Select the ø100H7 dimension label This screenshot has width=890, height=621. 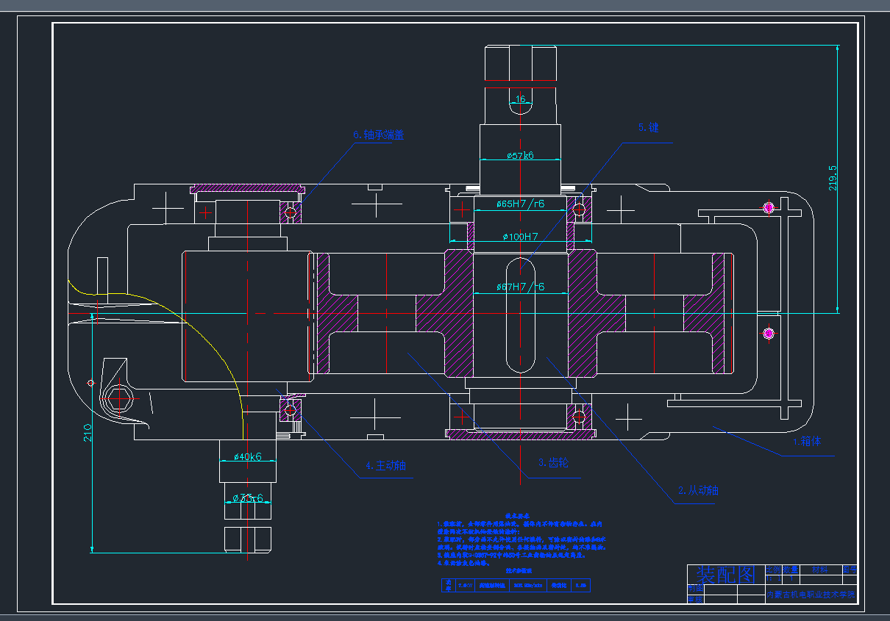[520, 237]
